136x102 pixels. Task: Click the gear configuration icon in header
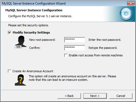tap(126, 14)
